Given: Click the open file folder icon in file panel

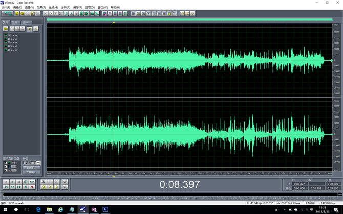Looking at the screenshot, I should click(x=5, y=28).
